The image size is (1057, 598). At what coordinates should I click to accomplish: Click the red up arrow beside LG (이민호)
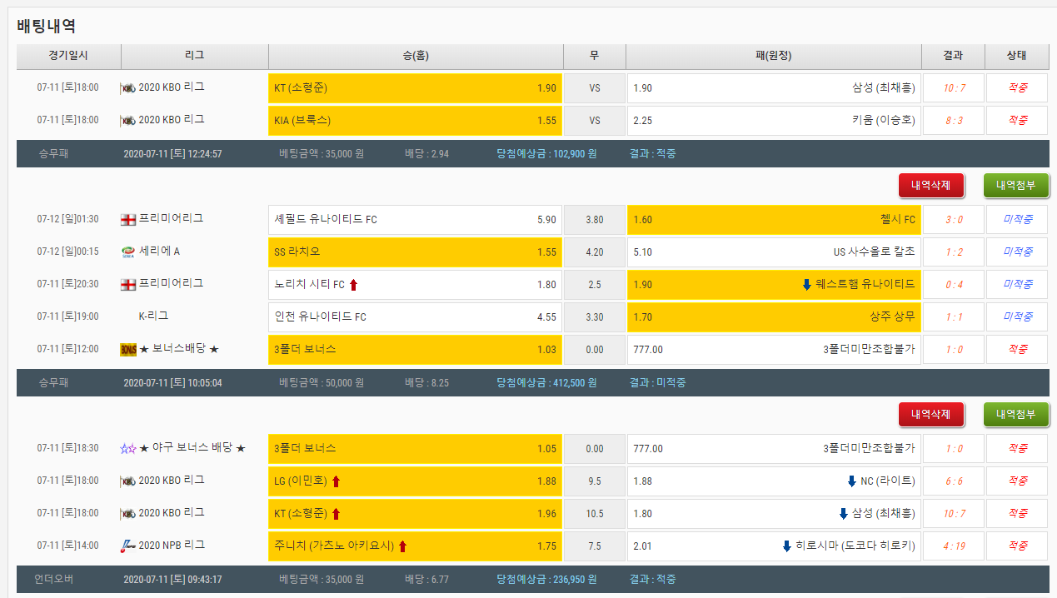tap(337, 481)
